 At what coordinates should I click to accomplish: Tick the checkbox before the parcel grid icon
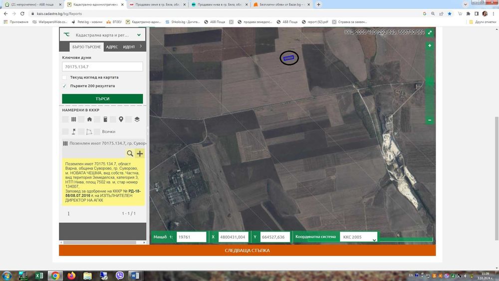coord(65,119)
